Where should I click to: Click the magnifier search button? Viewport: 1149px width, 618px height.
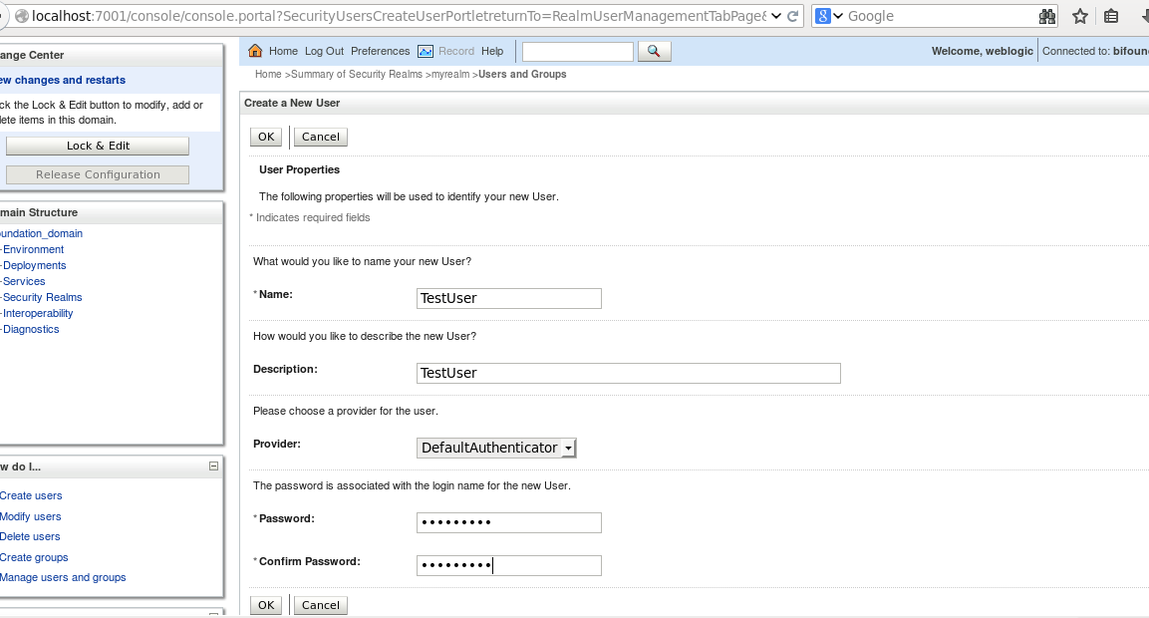[x=654, y=51]
